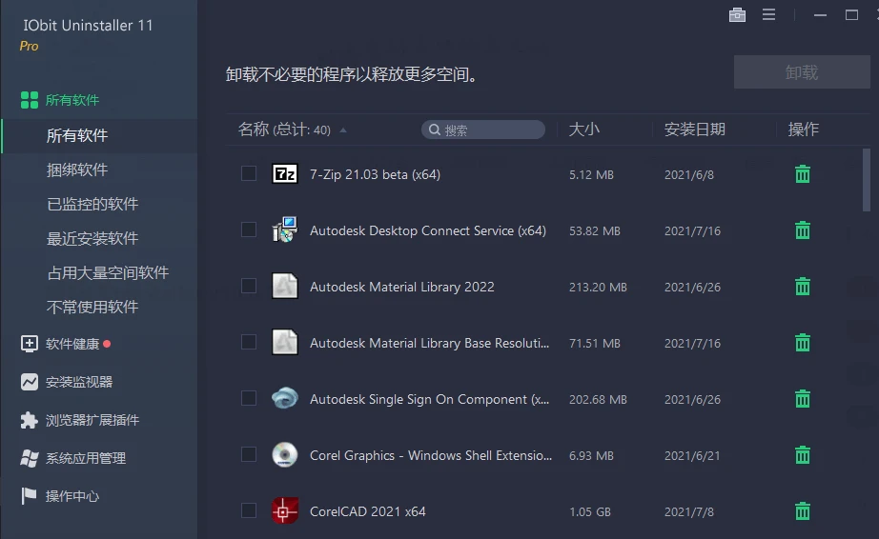Select the Autodesk Material Library 2022 name
879x539 pixels.
[402, 288]
